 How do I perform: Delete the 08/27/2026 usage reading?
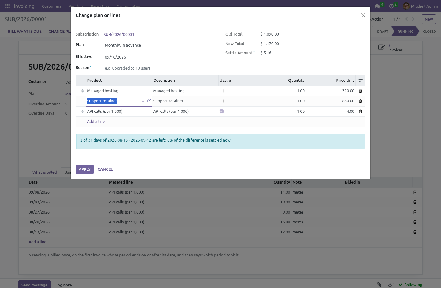click(415, 212)
